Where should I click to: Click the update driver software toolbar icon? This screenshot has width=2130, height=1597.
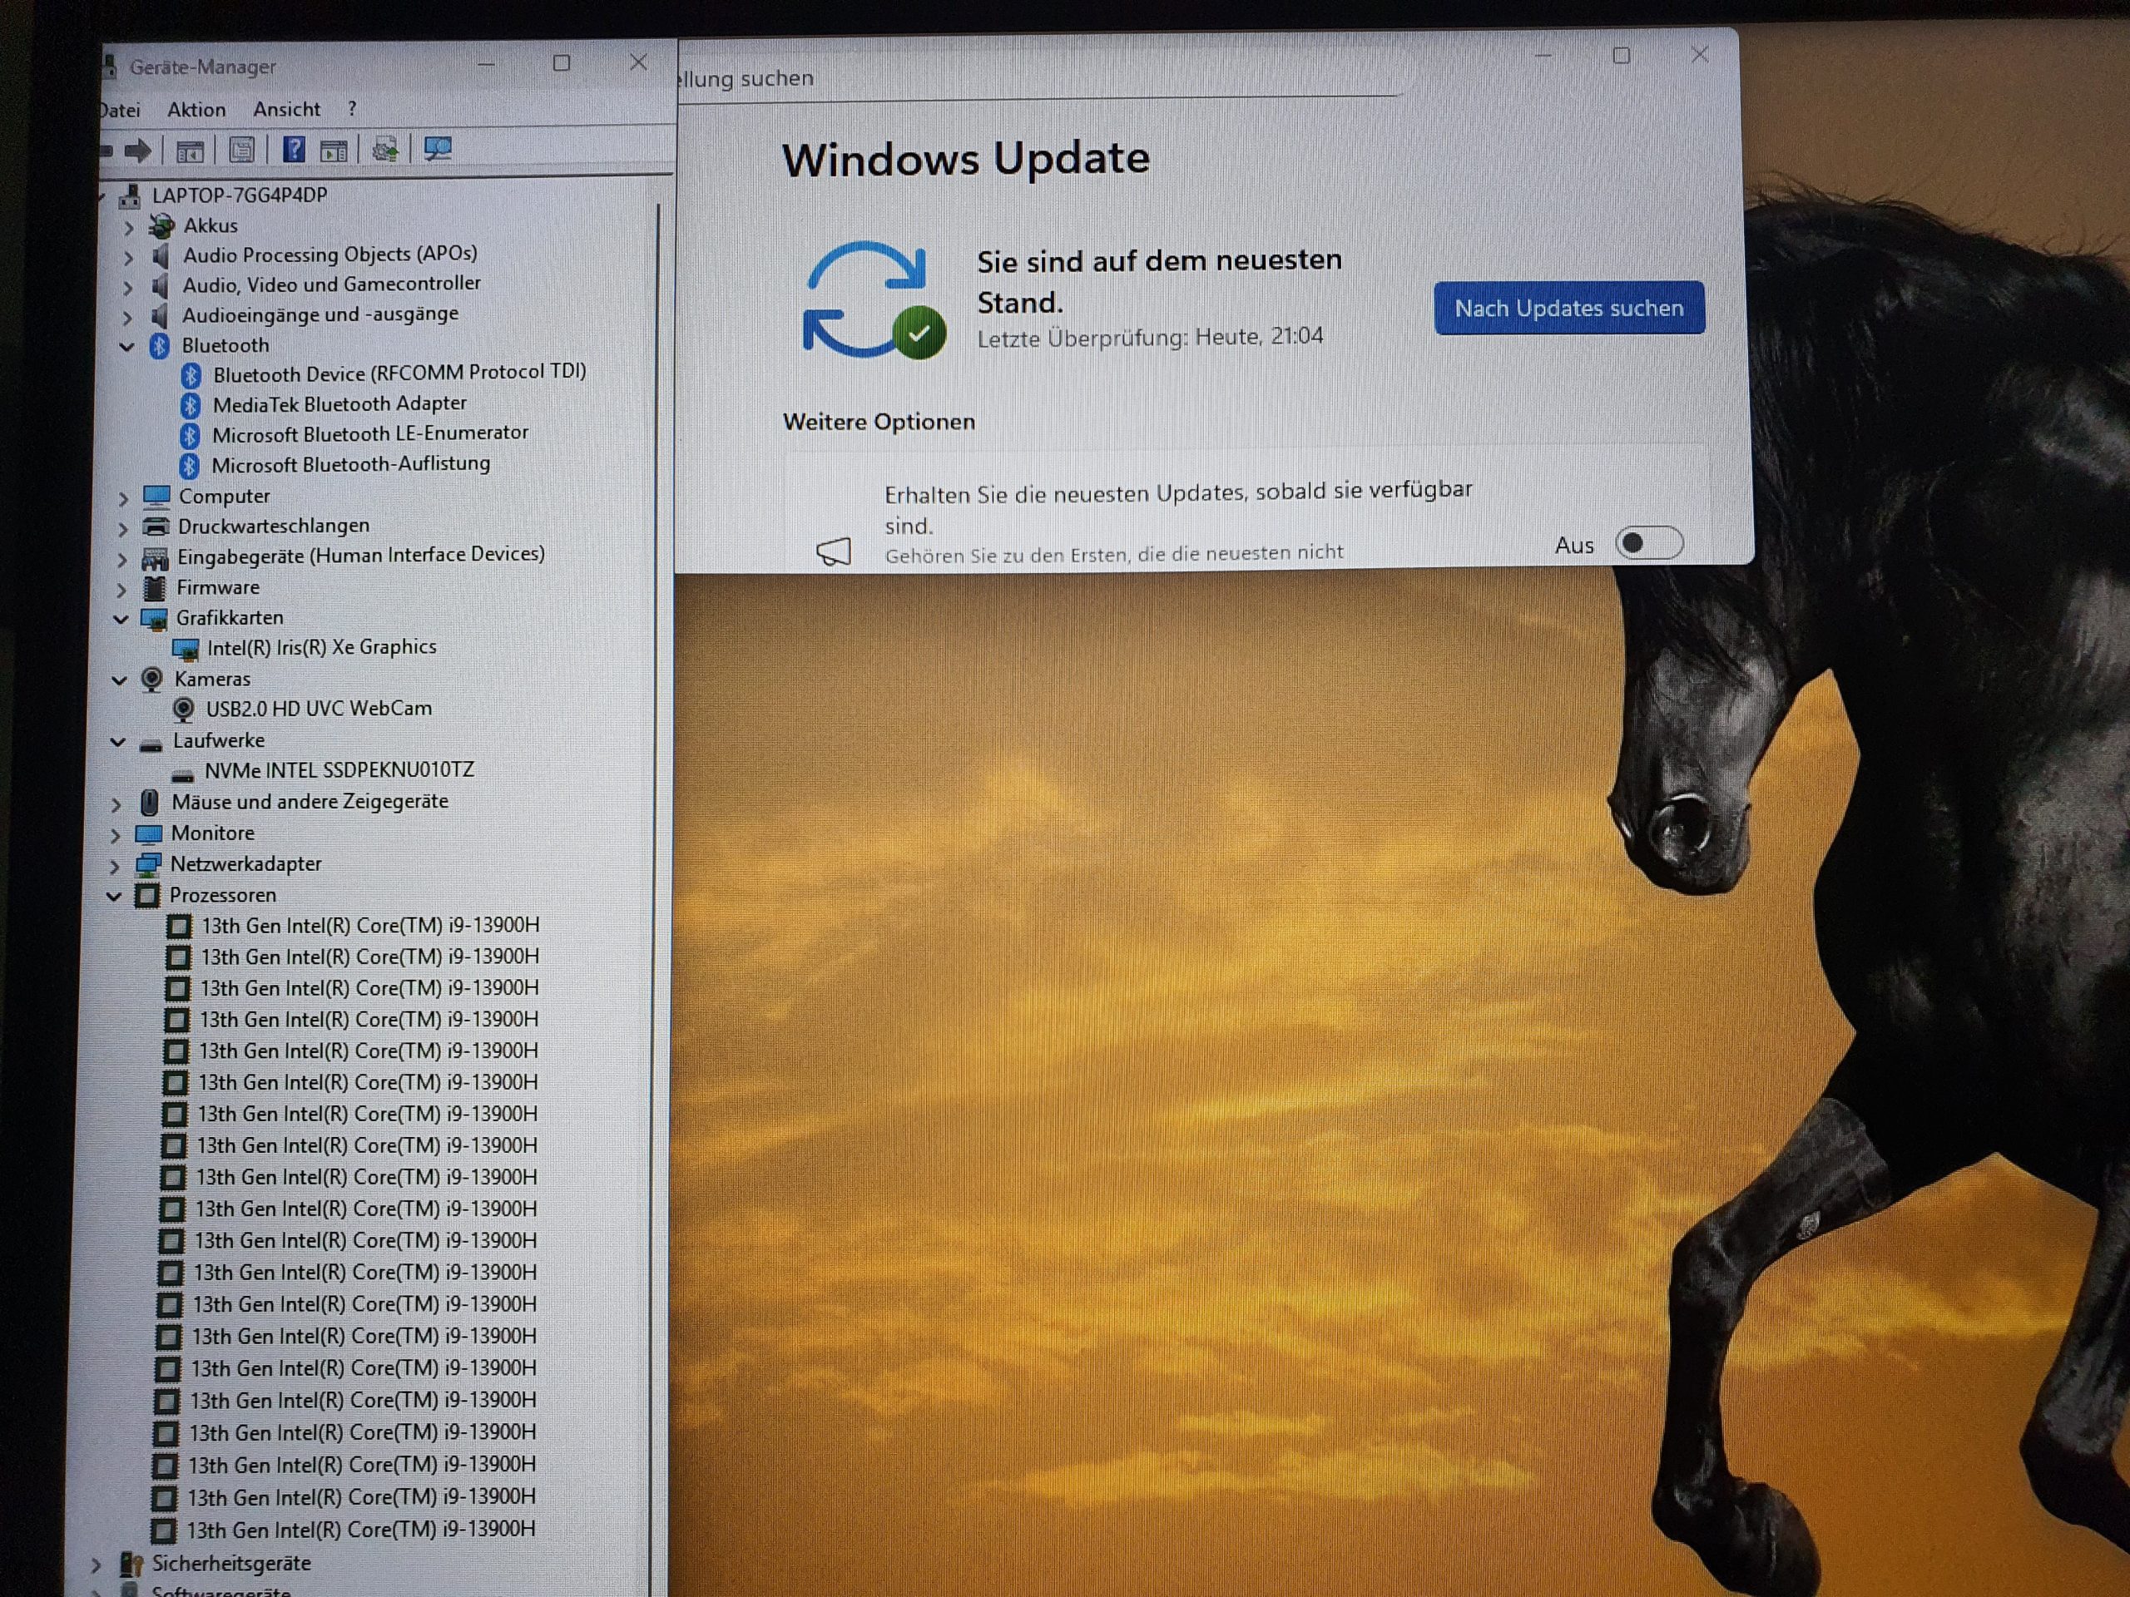tap(385, 149)
